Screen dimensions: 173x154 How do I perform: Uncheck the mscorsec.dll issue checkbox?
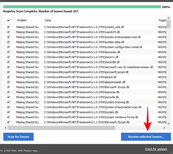[x=9, y=52]
